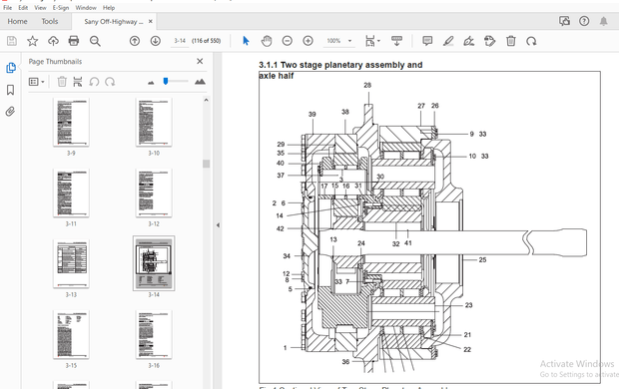619x389 pixels.
Task: Open the E-Sign menu
Action: coord(61,8)
